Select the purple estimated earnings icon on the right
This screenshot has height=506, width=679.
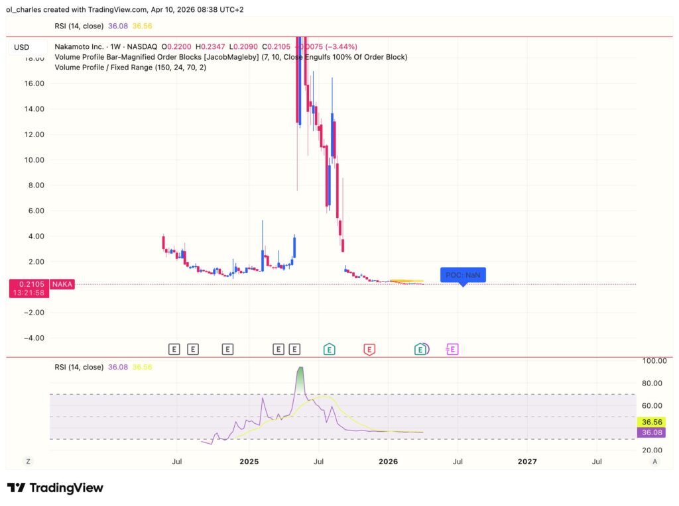(x=452, y=349)
